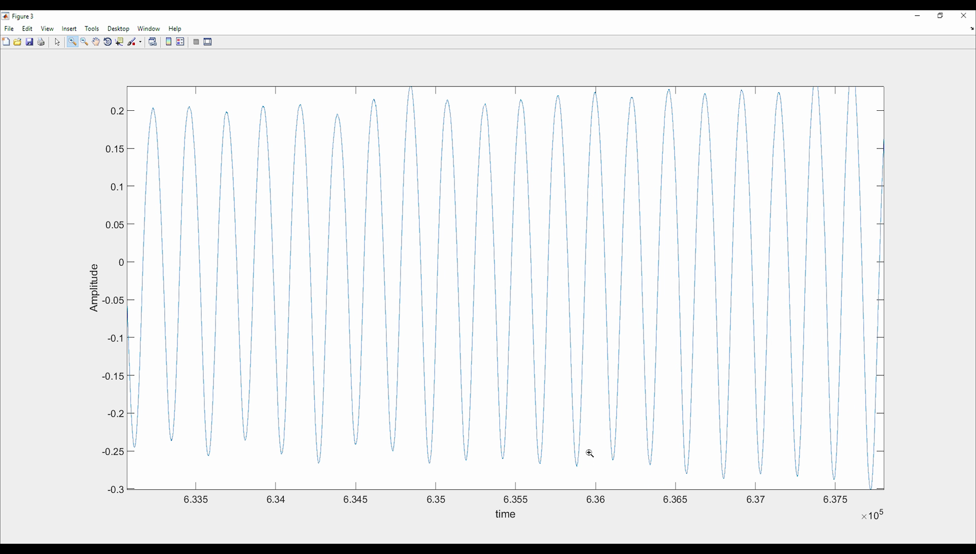Click the 'Figure 3' window title text
This screenshot has width=976, height=554.
point(23,16)
